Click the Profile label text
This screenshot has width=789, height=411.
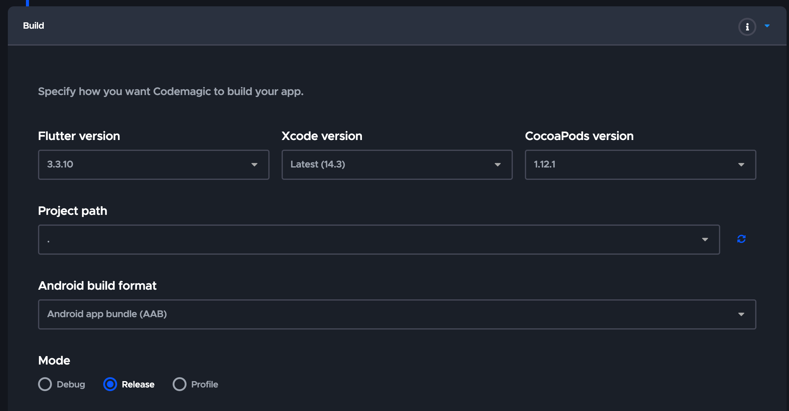pyautogui.click(x=205, y=384)
